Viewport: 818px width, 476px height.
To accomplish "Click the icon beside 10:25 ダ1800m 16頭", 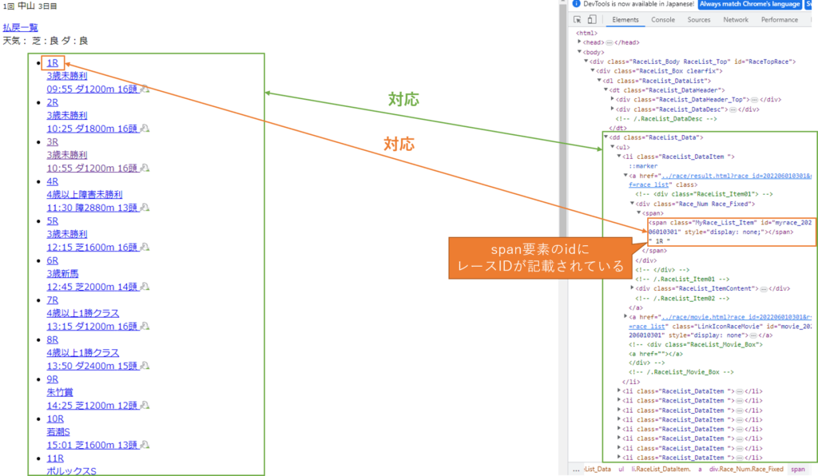I will point(145,129).
